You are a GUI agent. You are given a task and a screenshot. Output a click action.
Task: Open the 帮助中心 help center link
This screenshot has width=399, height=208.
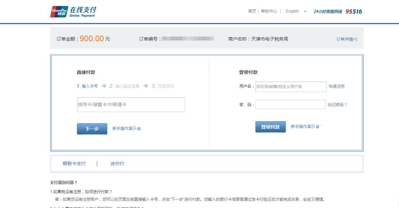[x=269, y=11]
